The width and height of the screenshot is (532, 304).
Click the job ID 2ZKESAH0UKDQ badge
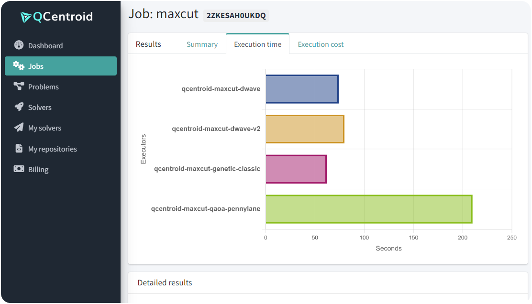click(x=236, y=15)
